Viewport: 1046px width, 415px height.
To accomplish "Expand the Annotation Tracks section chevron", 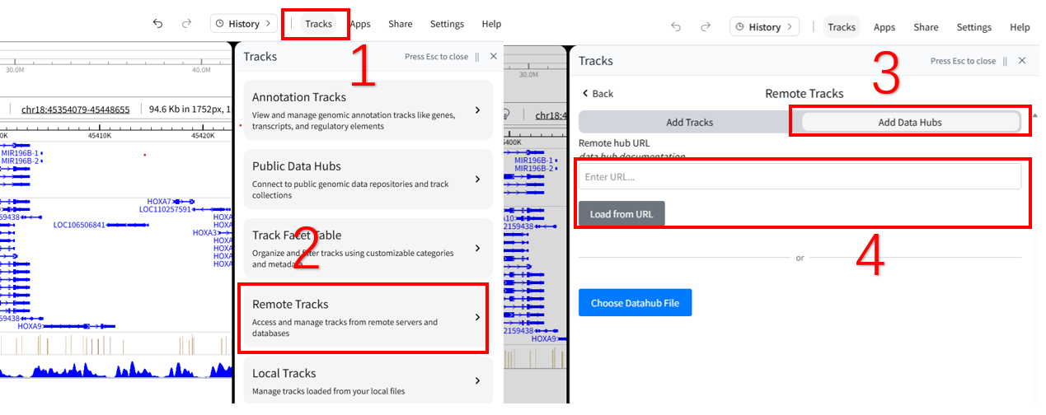I will [478, 110].
